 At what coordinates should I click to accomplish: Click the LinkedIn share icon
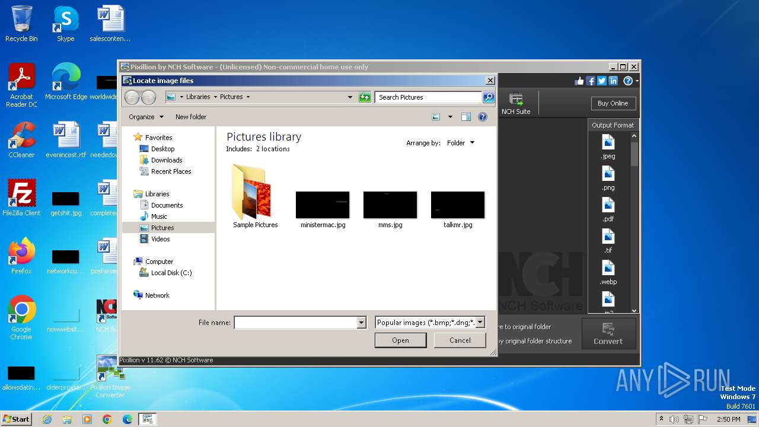tap(613, 81)
